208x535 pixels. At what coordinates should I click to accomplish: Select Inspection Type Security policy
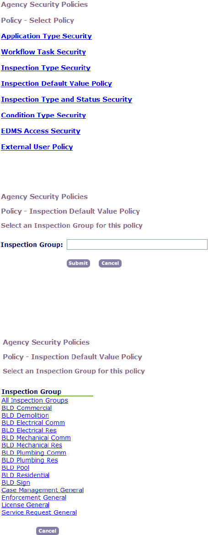[46, 68]
